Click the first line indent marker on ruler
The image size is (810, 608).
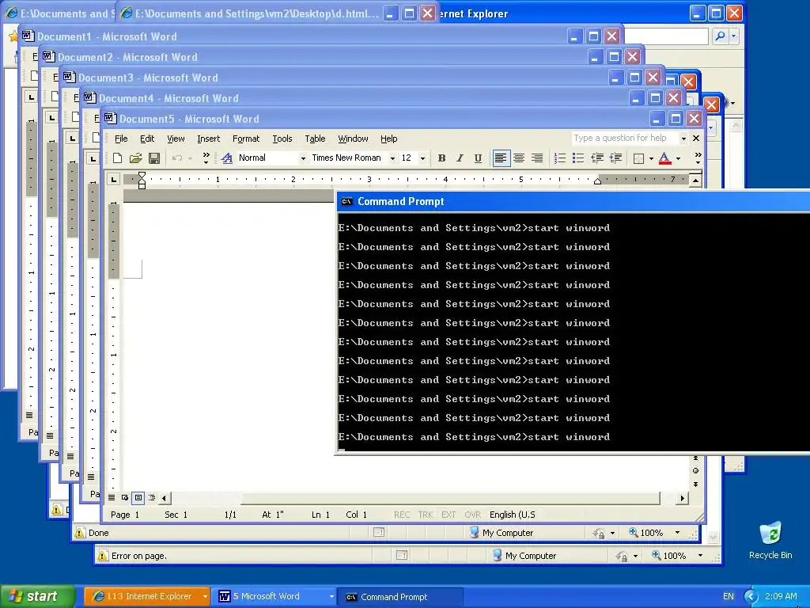(x=142, y=176)
